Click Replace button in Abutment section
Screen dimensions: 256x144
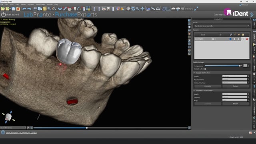click(236, 104)
